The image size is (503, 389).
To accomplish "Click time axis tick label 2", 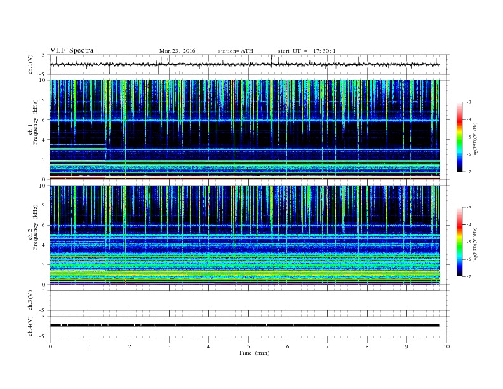I will pyautogui.click(x=130, y=346).
